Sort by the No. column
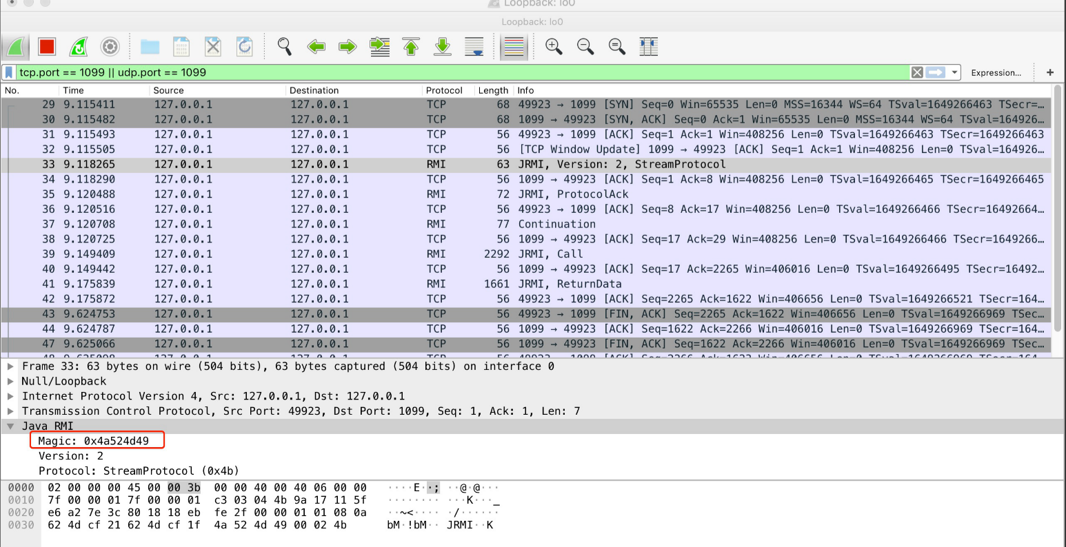This screenshot has width=1066, height=547. [x=30, y=90]
